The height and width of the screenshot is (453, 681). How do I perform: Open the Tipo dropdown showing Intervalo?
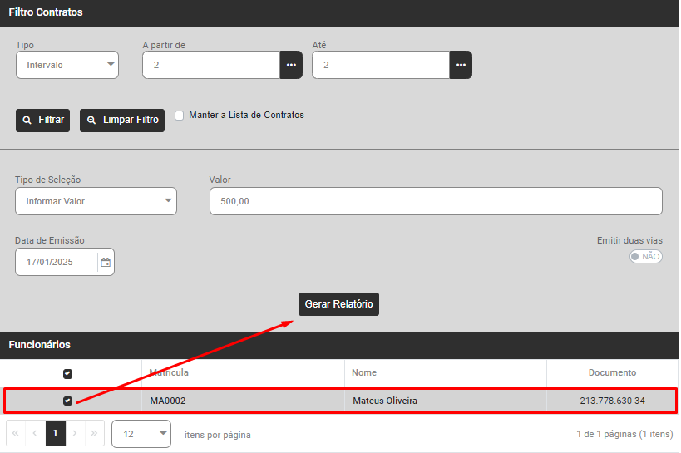point(67,65)
